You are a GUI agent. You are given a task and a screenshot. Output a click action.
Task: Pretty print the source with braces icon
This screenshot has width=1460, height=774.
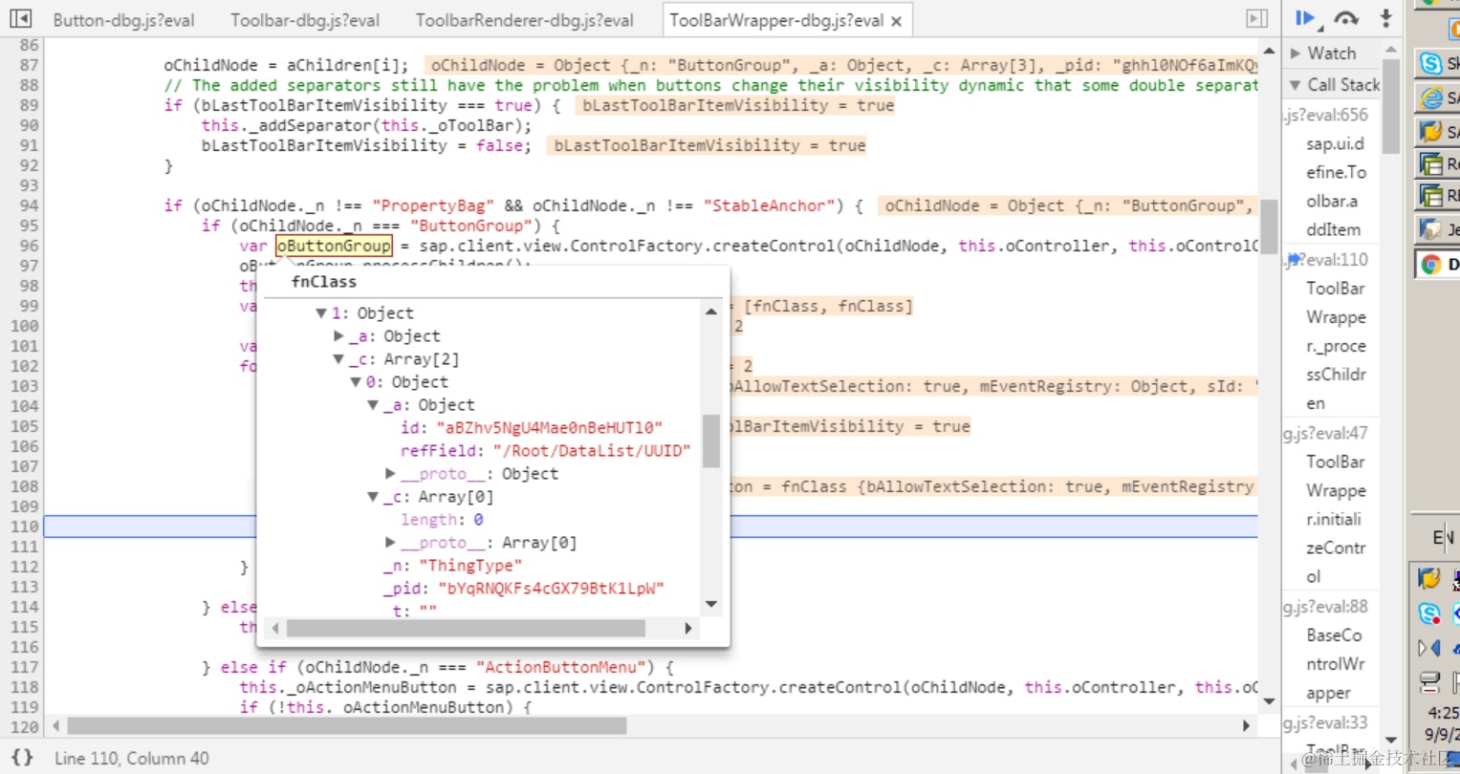pos(22,758)
